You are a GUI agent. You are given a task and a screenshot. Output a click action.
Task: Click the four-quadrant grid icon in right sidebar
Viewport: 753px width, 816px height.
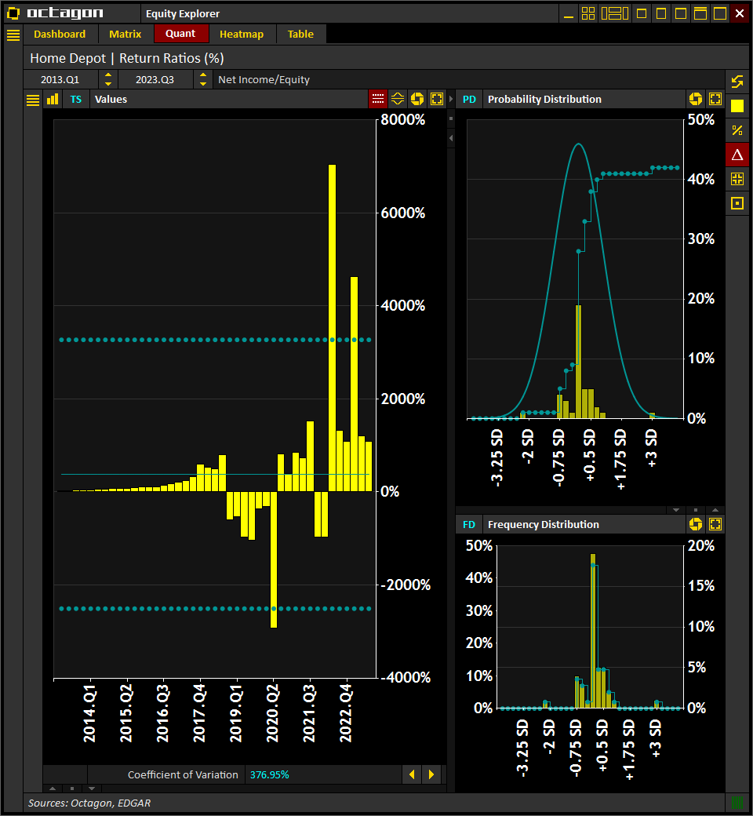pyautogui.click(x=737, y=179)
